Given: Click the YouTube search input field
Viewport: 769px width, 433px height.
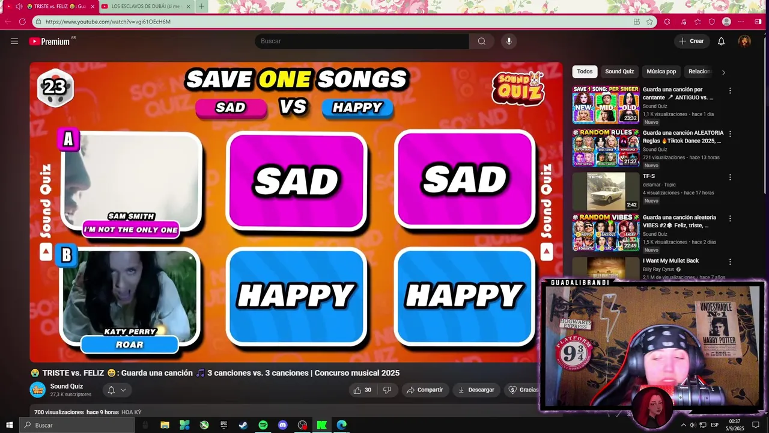Looking at the screenshot, I should click(x=362, y=41).
